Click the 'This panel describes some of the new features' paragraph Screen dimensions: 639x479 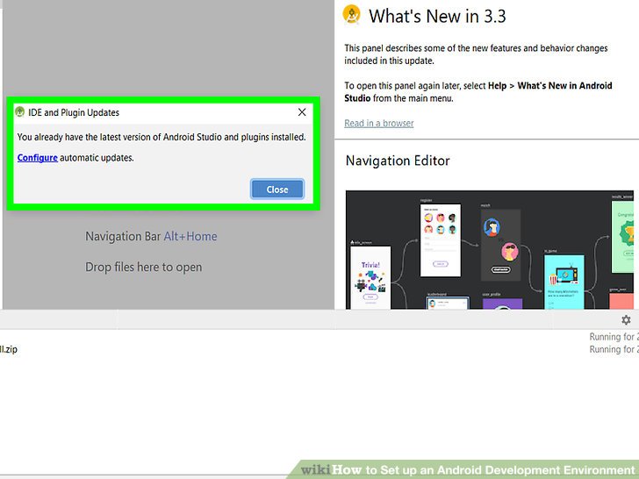click(x=476, y=54)
